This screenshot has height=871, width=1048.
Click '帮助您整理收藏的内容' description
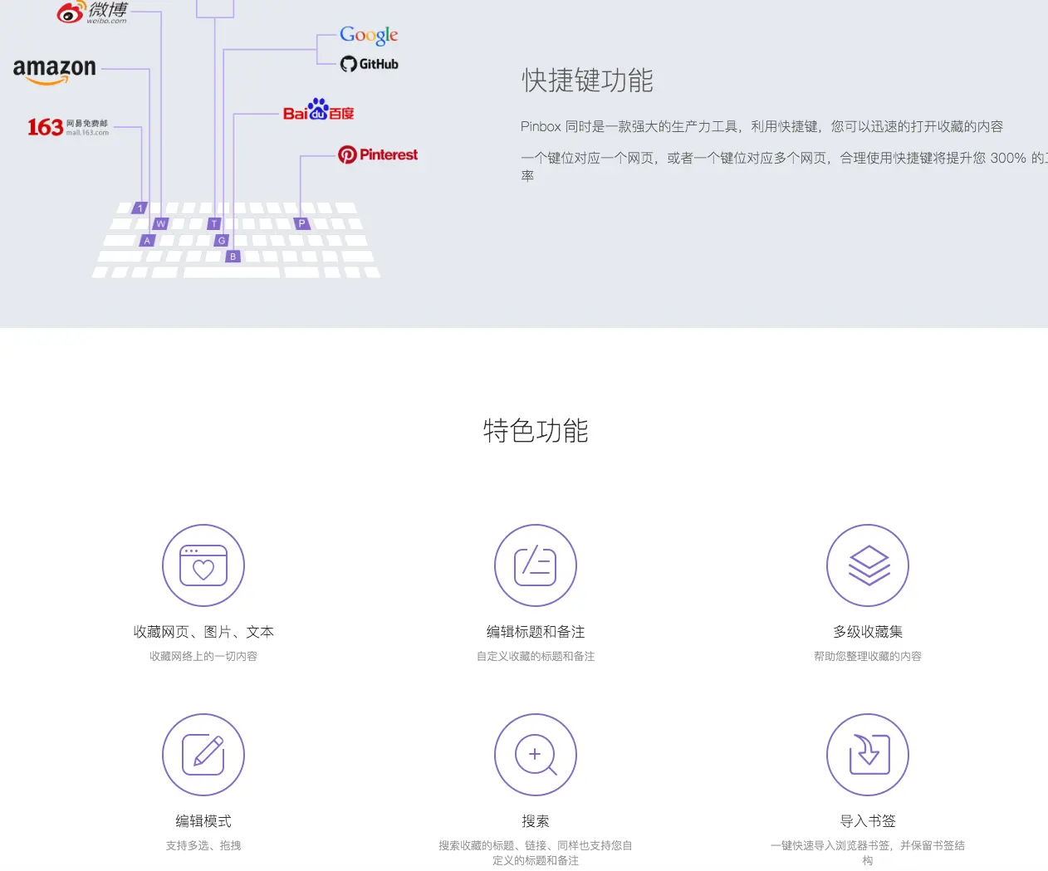(x=868, y=656)
